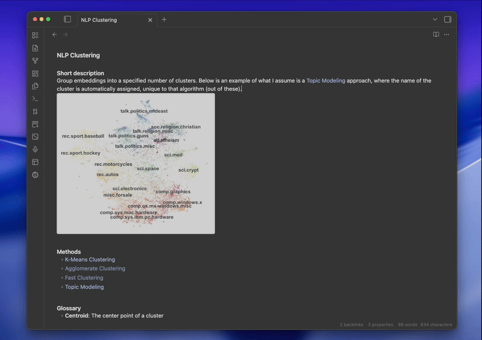Image resolution: width=482 pixels, height=340 pixels.
Task: Click the 2 backlinks status bar item
Action: pyautogui.click(x=351, y=325)
